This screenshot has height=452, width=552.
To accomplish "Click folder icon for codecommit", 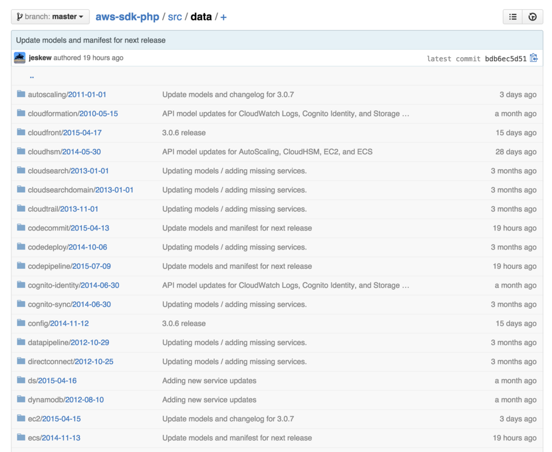I will tap(21, 227).
